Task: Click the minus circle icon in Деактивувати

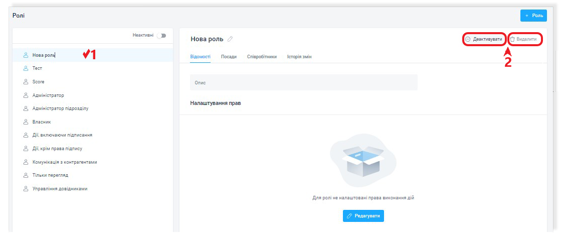Action: pos(468,39)
